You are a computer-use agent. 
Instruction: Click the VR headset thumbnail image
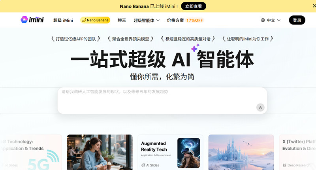pyautogui.click(x=189, y=153)
